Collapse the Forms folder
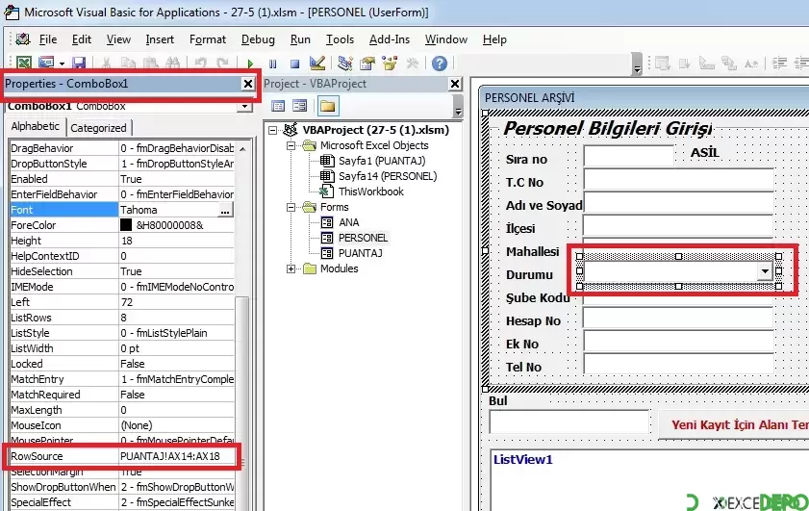809x511 pixels. [x=291, y=208]
